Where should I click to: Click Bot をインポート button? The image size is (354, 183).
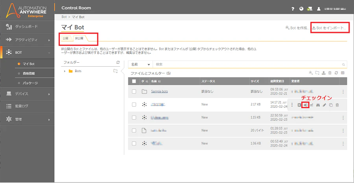point(329,28)
